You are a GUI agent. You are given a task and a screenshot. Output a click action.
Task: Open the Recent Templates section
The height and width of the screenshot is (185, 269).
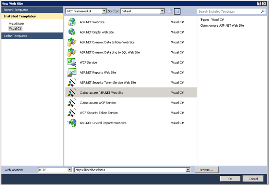click(32, 10)
